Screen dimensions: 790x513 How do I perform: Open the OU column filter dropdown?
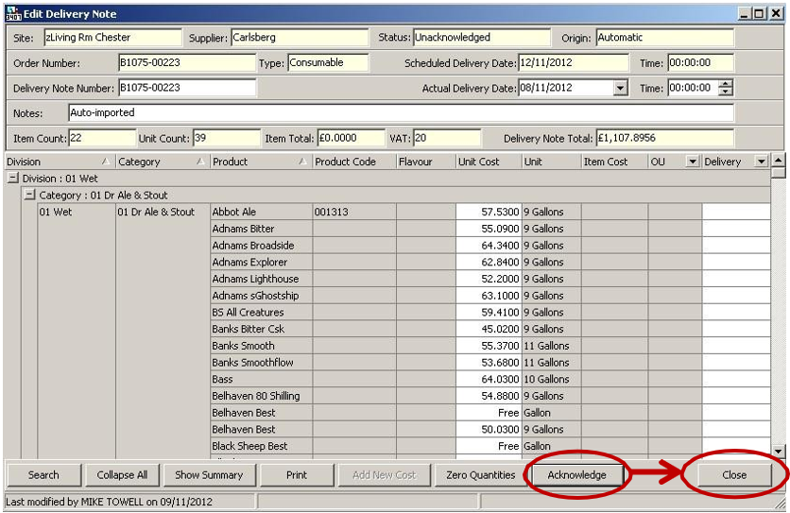(x=692, y=162)
